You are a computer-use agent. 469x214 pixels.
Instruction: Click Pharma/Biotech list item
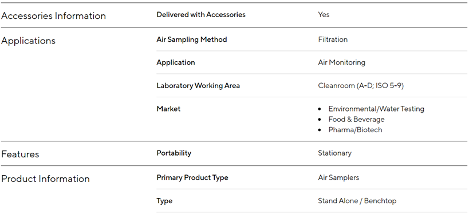pos(356,130)
